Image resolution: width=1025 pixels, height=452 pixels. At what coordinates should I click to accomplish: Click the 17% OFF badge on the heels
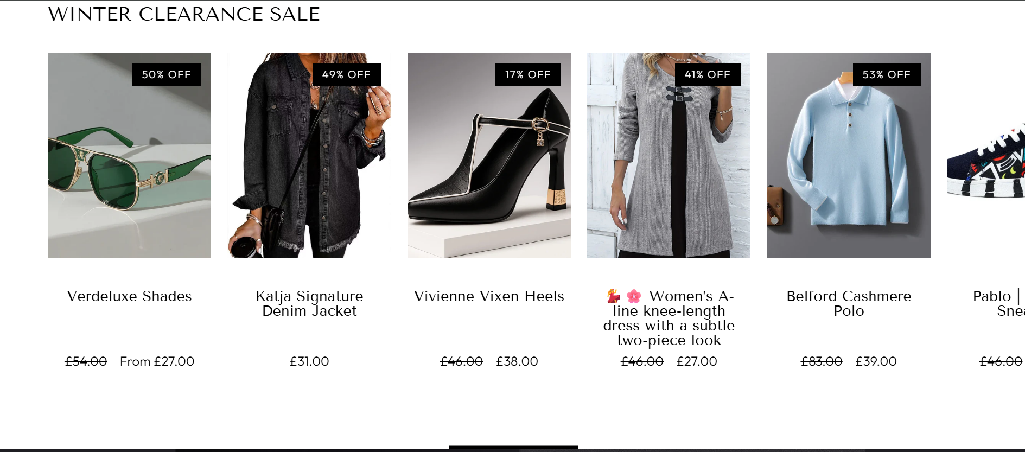tap(528, 74)
